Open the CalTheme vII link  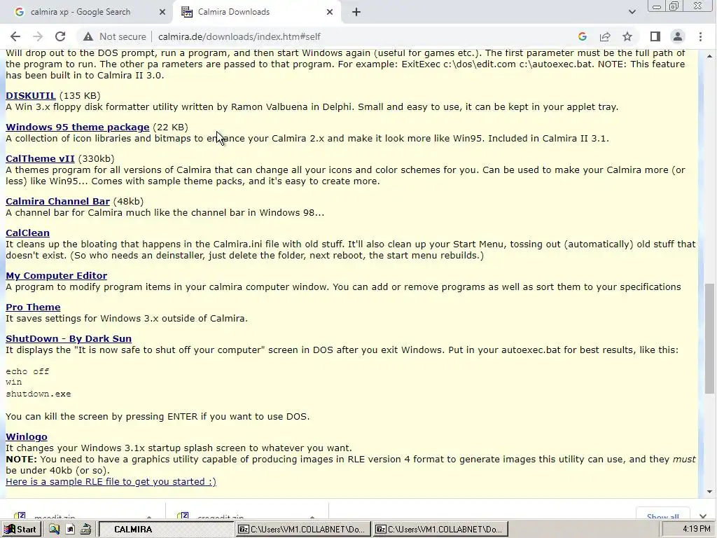(x=40, y=159)
